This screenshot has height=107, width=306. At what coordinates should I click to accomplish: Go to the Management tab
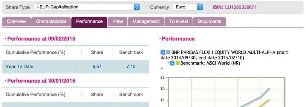click(146, 22)
